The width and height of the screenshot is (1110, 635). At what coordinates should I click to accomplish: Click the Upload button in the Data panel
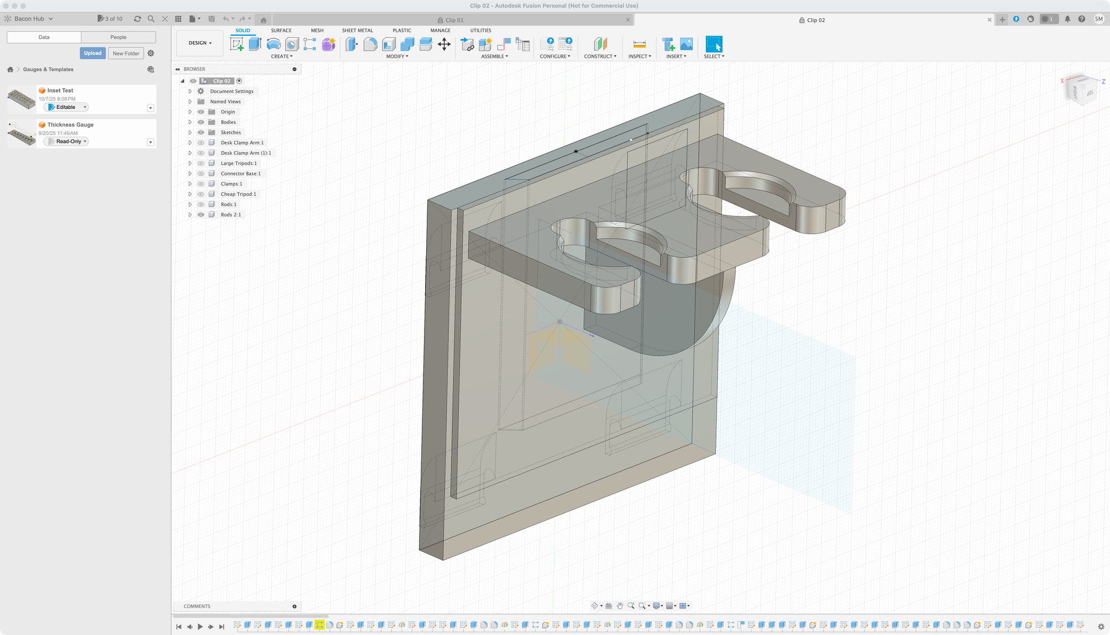(x=92, y=53)
